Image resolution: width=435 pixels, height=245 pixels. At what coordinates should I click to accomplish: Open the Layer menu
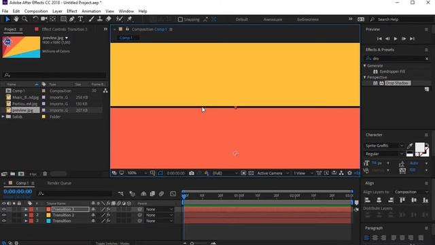(x=57, y=11)
